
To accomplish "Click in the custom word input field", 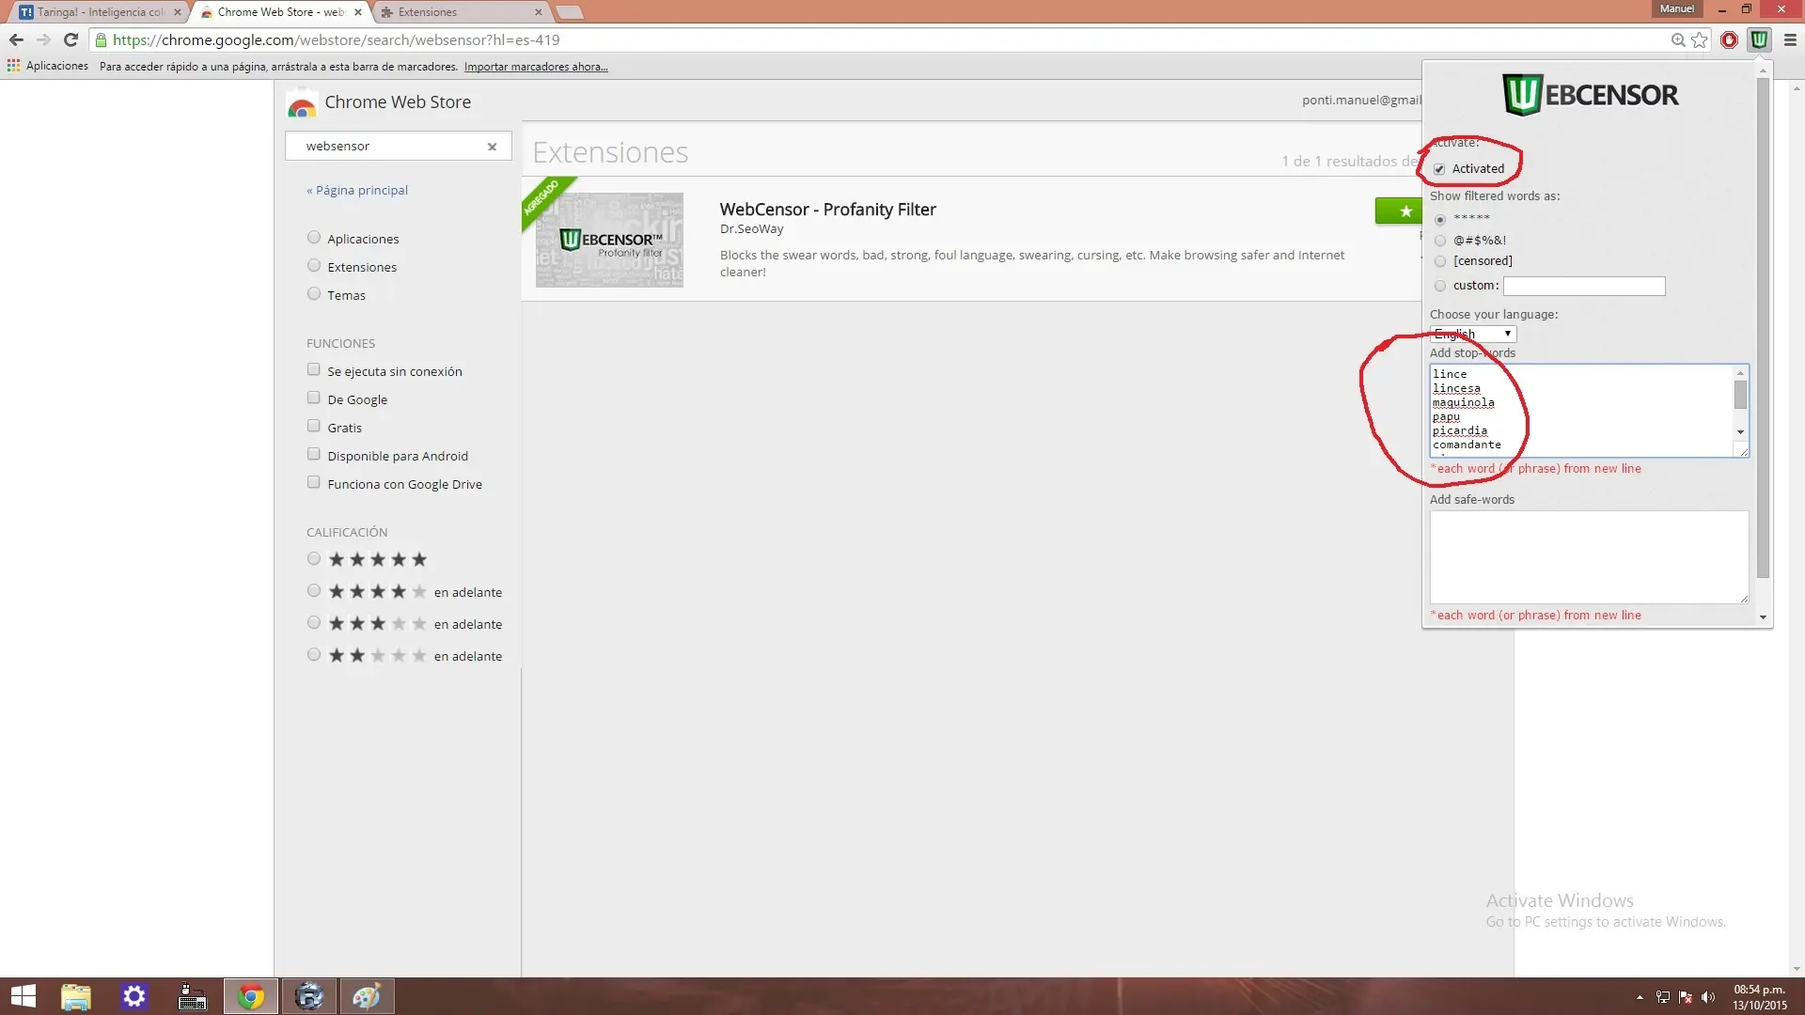I will [x=1584, y=286].
